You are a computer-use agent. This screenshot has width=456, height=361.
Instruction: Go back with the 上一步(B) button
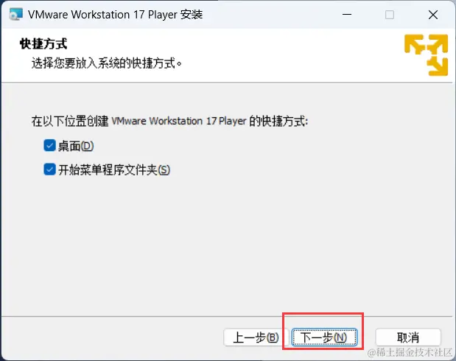tap(256, 337)
